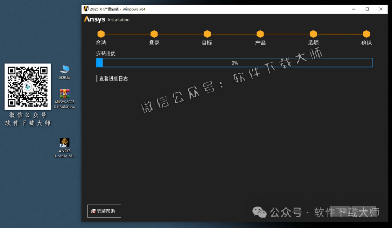Minimize the 2025 R1 installer window

(x=353, y=8)
